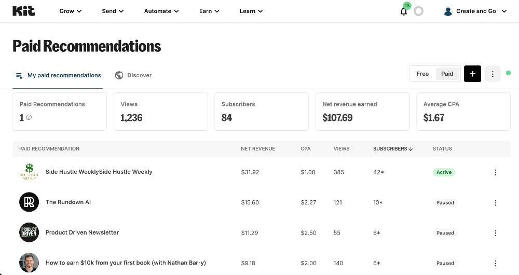Open the account dropdown chevron

[x=504, y=11]
